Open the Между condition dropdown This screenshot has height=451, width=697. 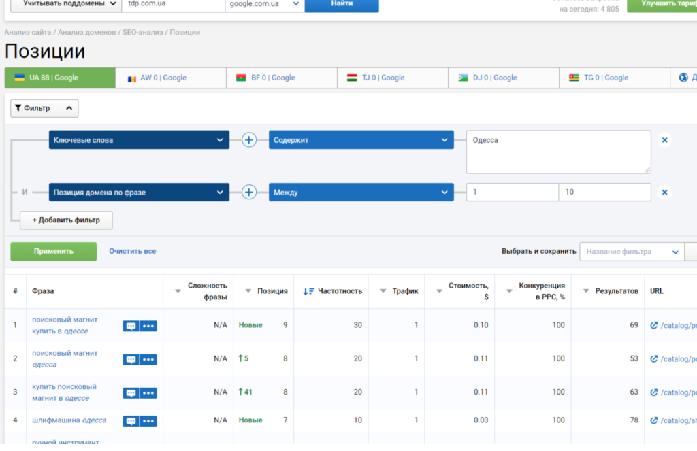[361, 193]
